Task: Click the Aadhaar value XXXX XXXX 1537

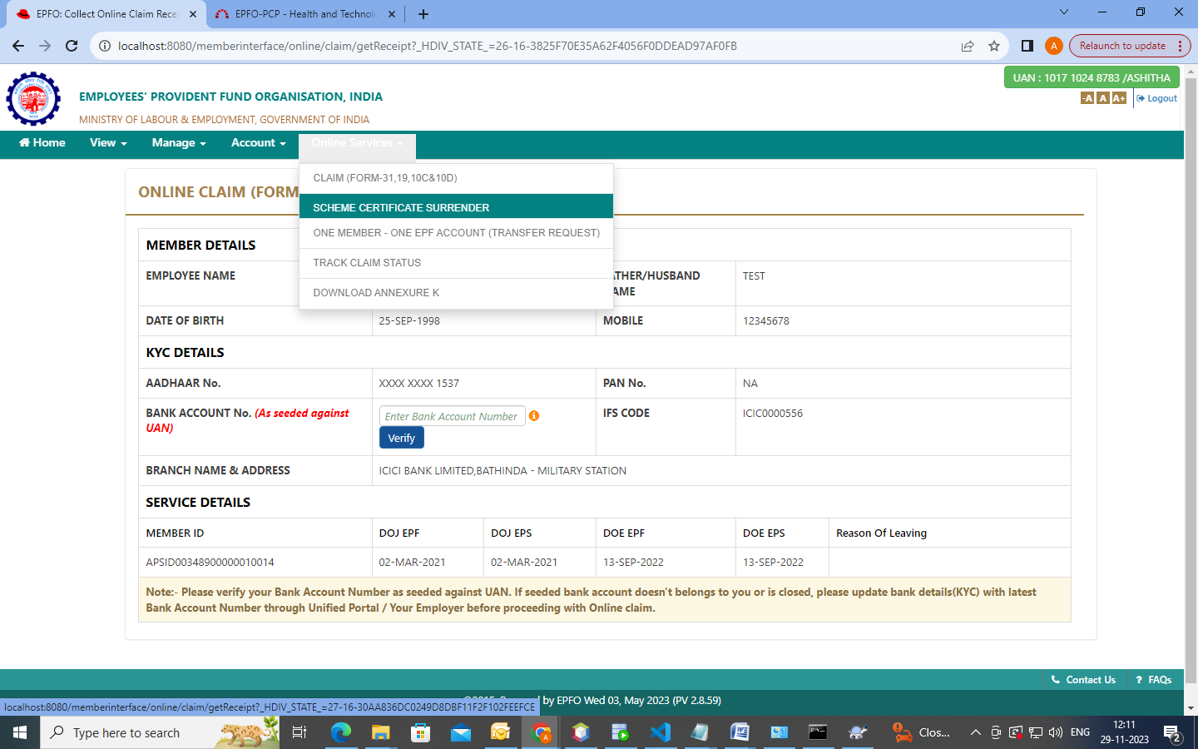Action: click(x=419, y=384)
